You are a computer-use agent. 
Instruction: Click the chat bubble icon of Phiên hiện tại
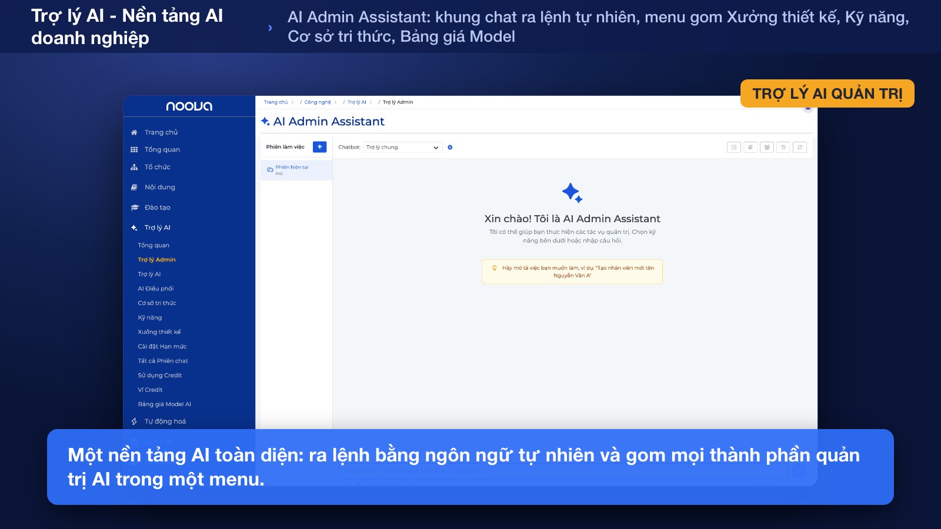pos(270,170)
